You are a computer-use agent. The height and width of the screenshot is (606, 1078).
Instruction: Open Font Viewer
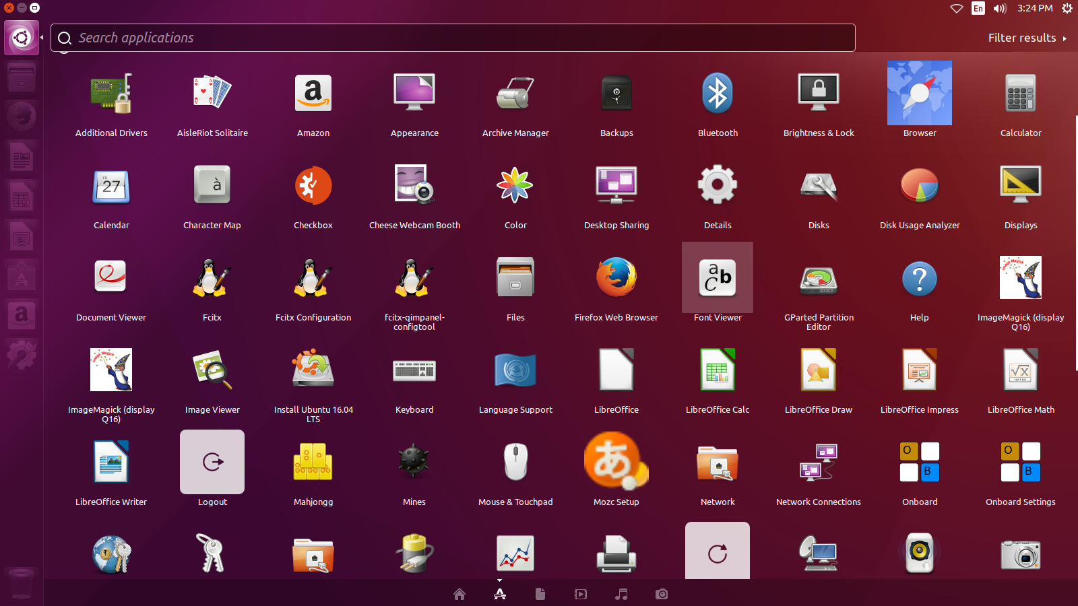(x=718, y=277)
